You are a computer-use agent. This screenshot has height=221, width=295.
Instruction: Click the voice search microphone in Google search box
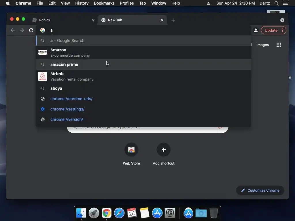click(220, 127)
